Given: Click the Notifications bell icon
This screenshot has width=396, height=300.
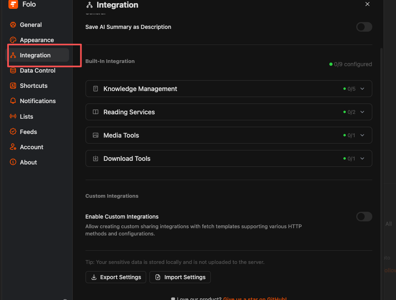Looking at the screenshot, I should point(13,101).
